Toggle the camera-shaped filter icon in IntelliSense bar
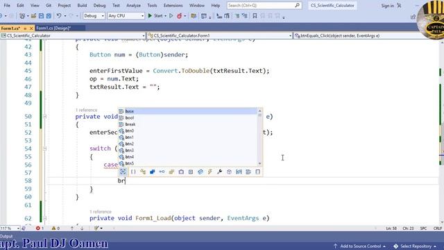 [181, 172]
